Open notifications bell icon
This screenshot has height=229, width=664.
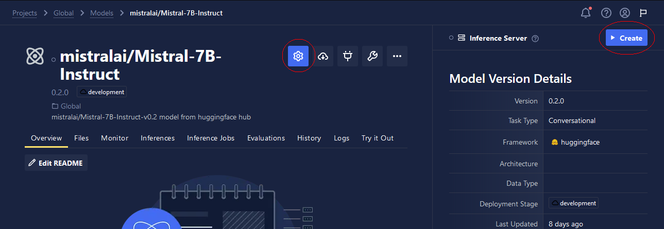[x=586, y=13]
